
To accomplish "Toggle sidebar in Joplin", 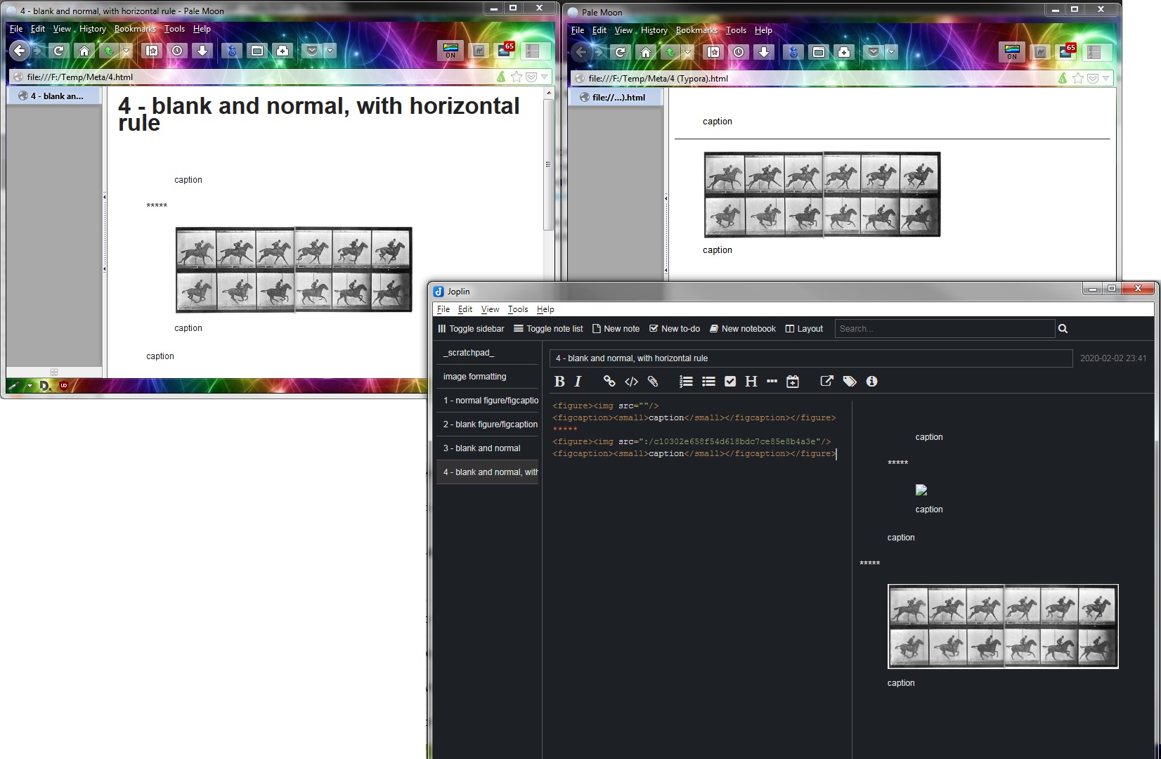I will point(471,329).
